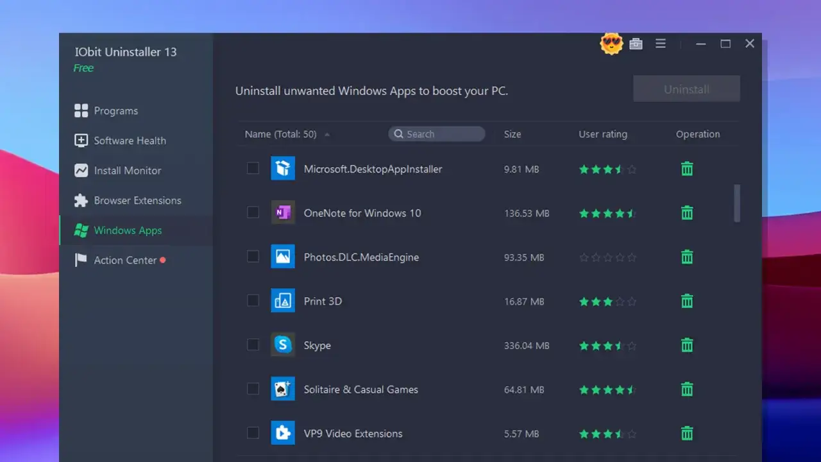Click the Photos.DLC.MediaEngine name text
Screen dimensions: 821x462
[361, 257]
